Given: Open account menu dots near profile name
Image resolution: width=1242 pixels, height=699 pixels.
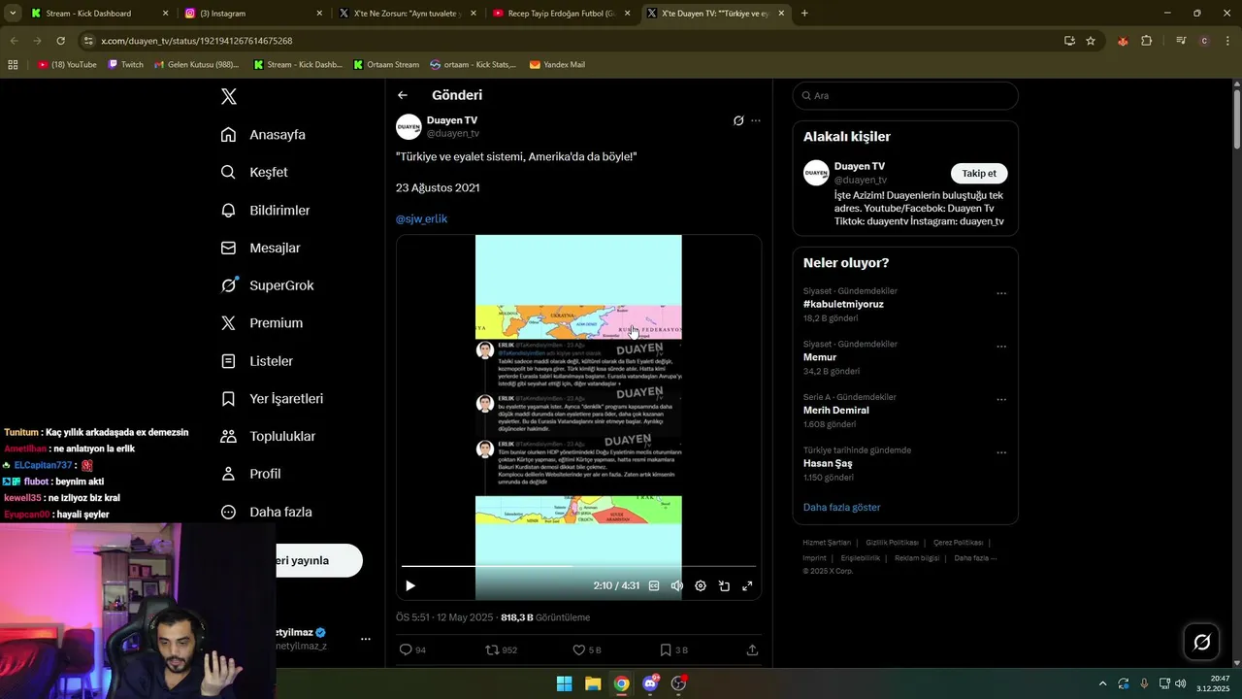Looking at the screenshot, I should pos(366,639).
